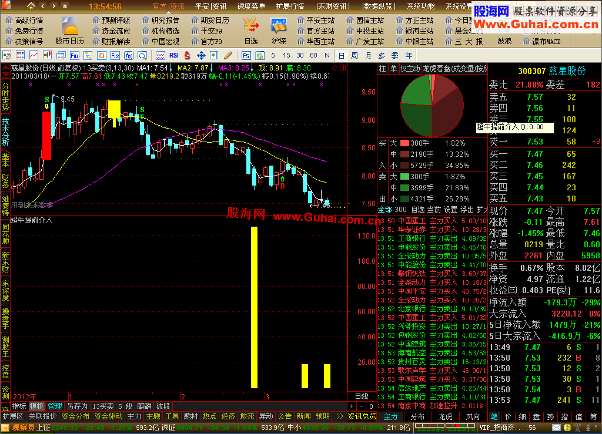Image resolution: width=602 pixels, height=434 pixels.
Task: Open the N custom period option
Action: tap(327, 56)
